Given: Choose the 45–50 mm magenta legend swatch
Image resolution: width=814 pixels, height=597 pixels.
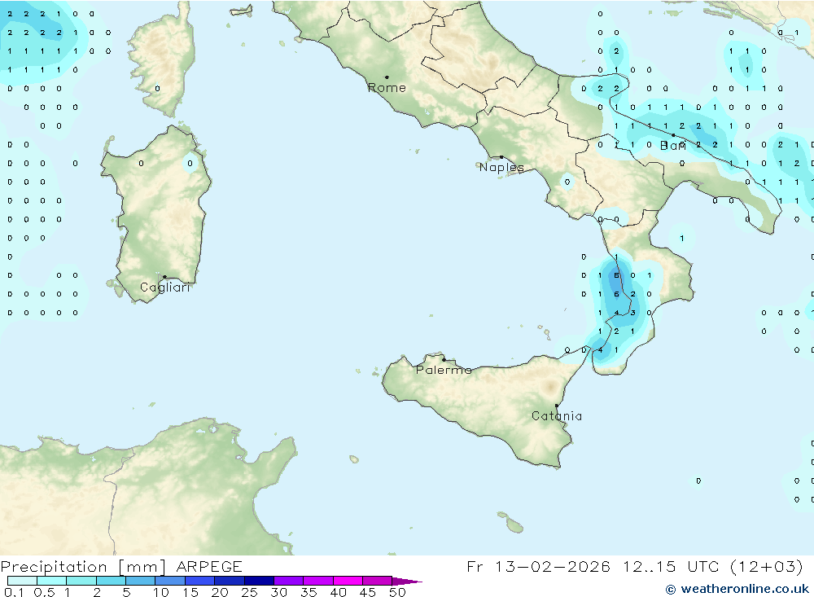Looking at the screenshot, I should (x=377, y=582).
